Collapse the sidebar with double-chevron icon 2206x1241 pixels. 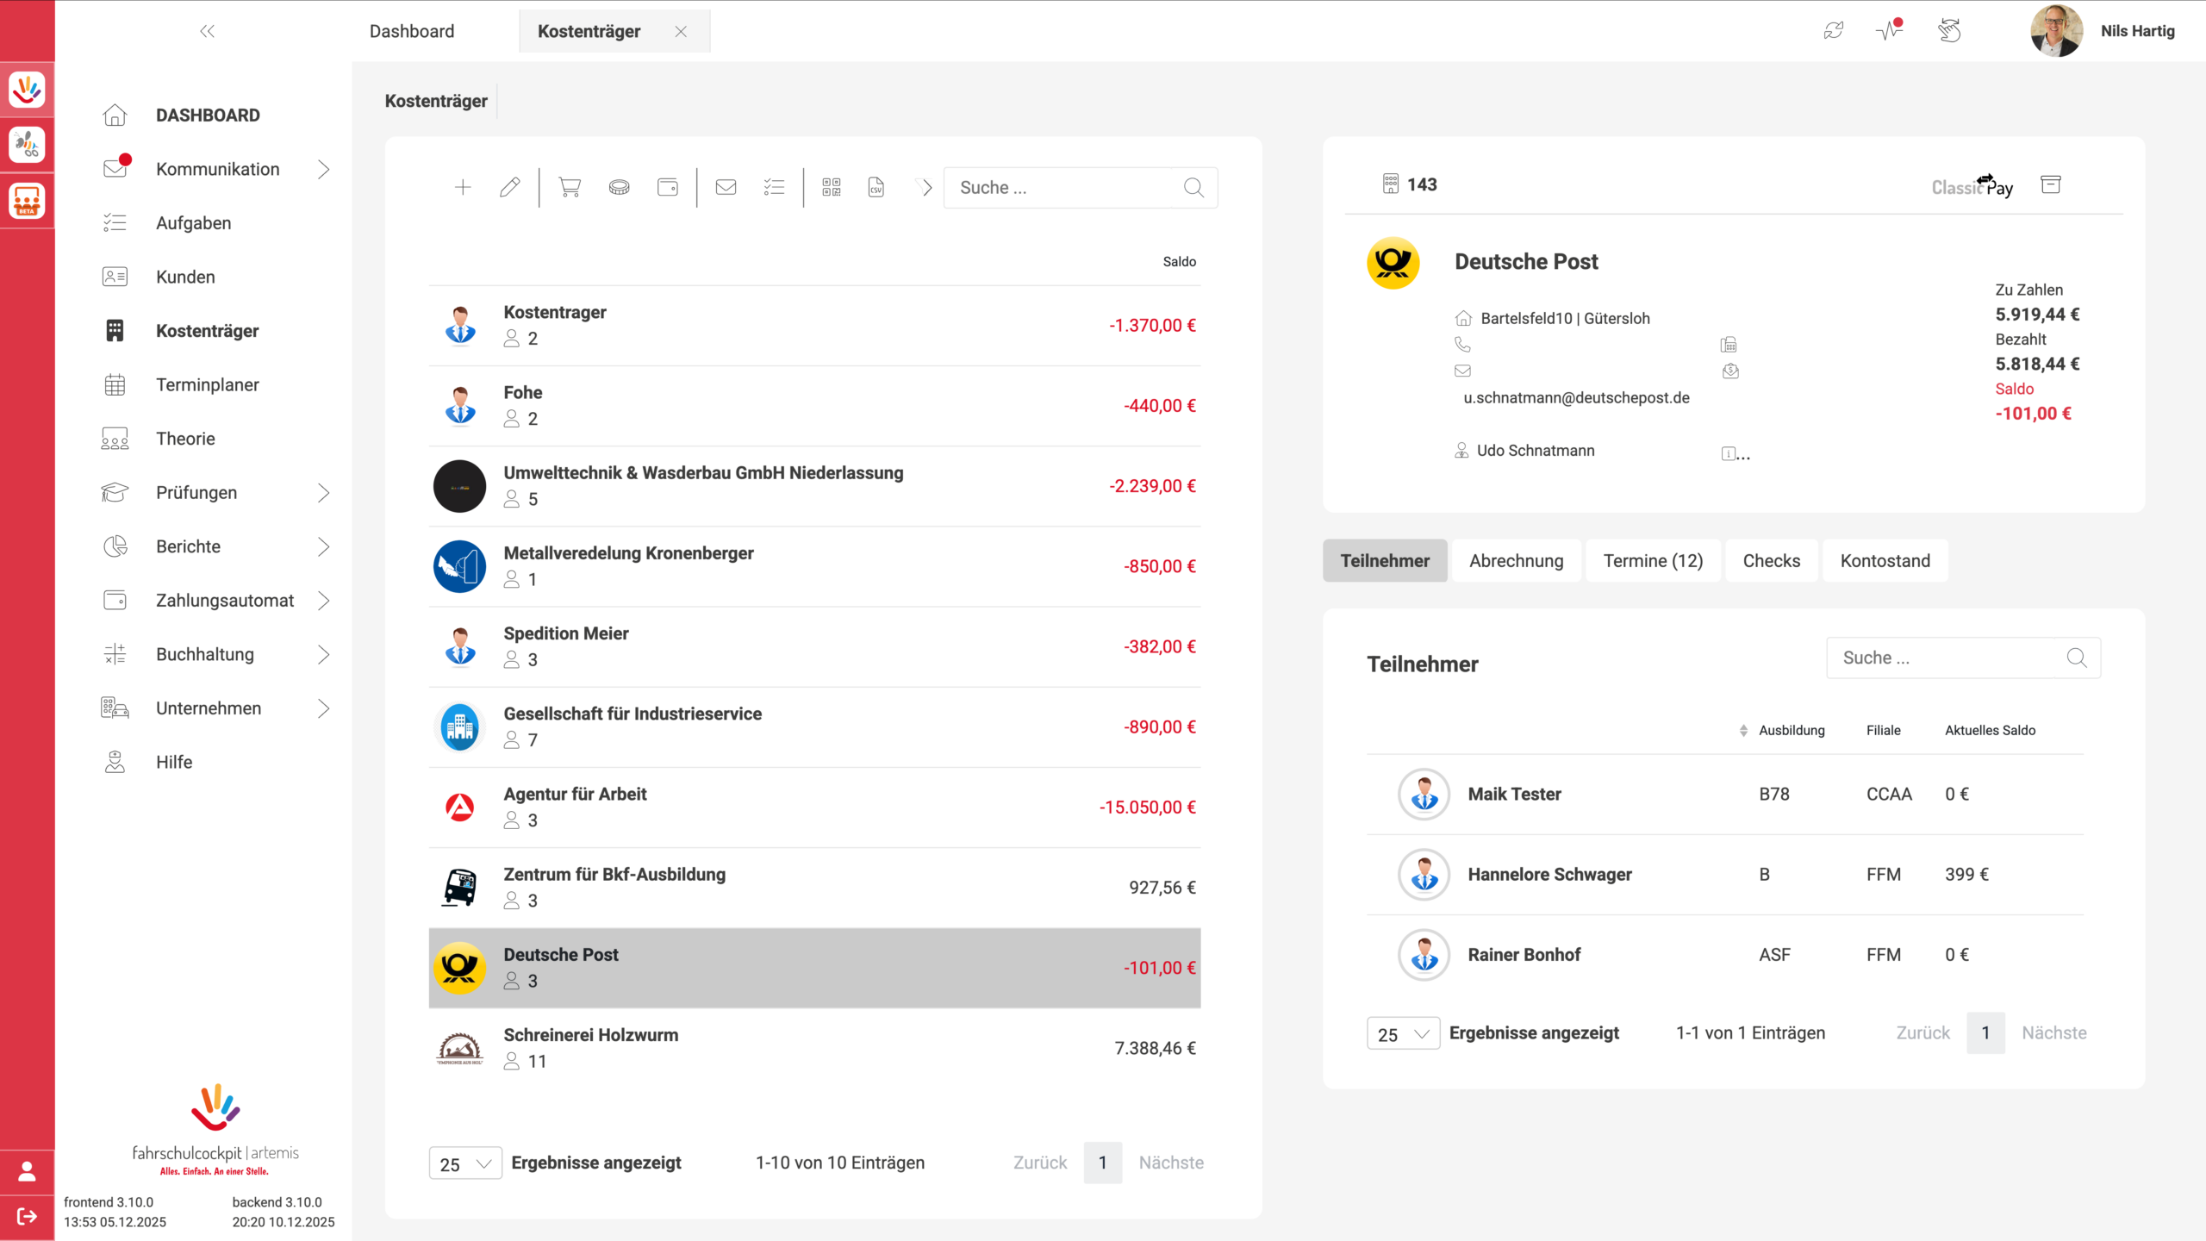(207, 32)
